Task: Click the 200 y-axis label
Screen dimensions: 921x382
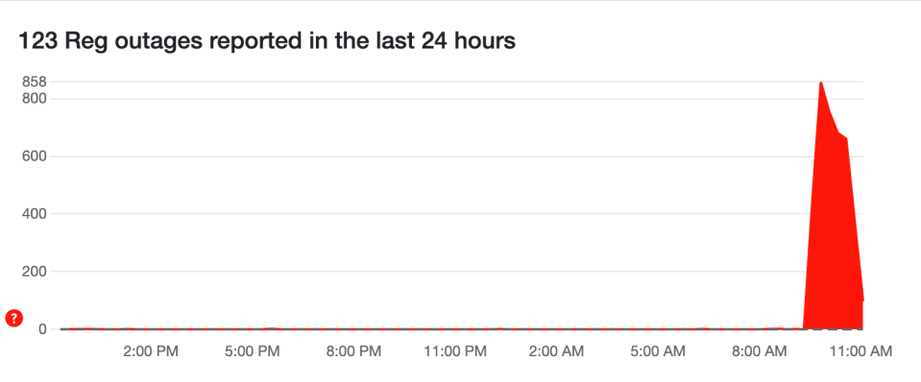Action: coord(35,272)
